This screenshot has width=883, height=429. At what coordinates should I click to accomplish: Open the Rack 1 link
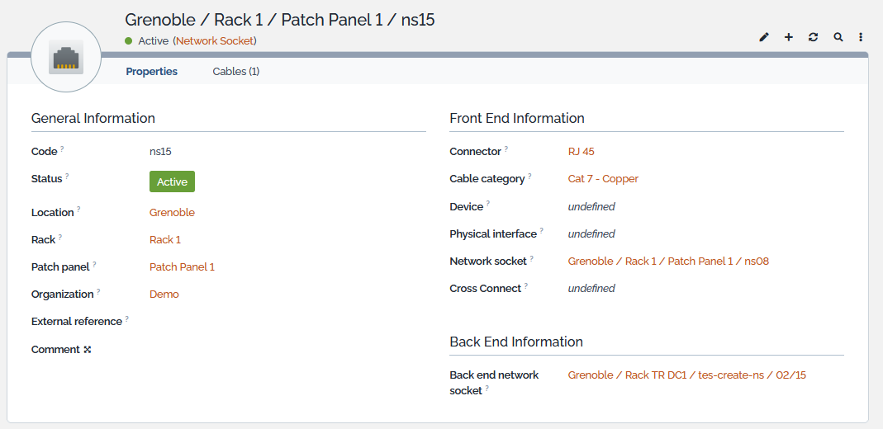click(165, 240)
